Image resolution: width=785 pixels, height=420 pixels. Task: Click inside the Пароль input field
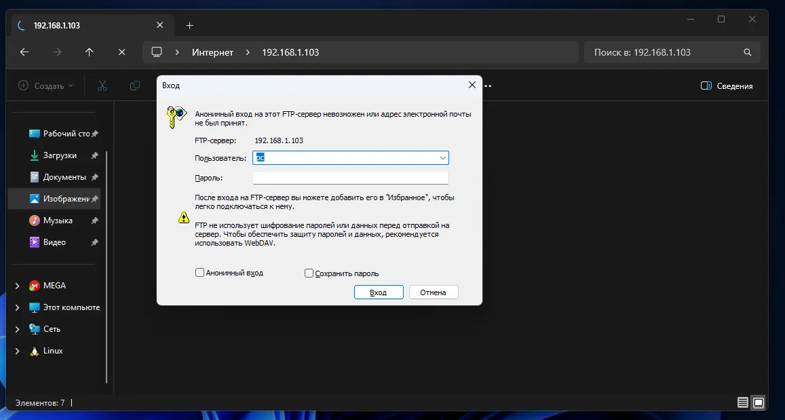350,177
